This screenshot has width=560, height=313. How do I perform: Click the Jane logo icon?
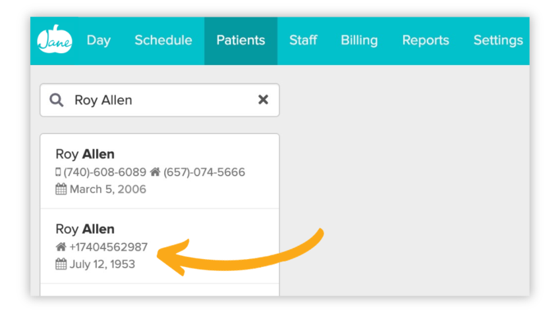click(x=55, y=41)
